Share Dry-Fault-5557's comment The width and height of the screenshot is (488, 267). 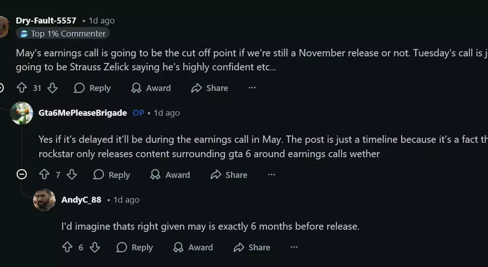[209, 88]
